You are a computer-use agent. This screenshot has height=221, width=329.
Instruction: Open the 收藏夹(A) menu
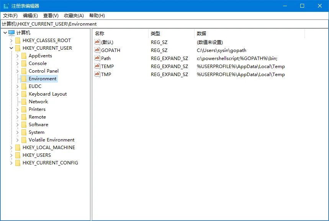tap(74, 16)
